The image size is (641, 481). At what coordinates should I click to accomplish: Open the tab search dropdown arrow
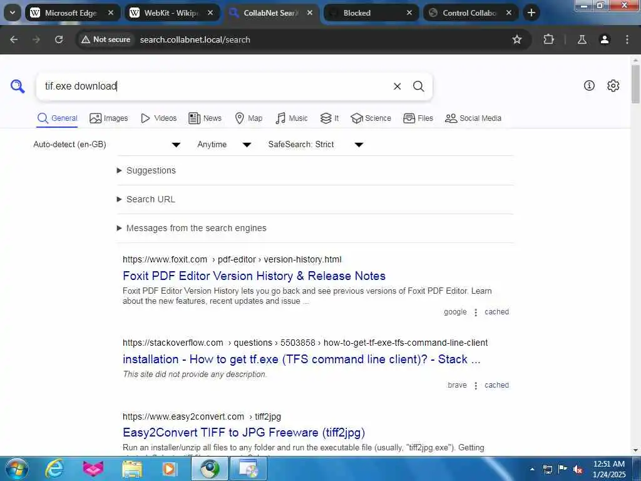(13, 13)
